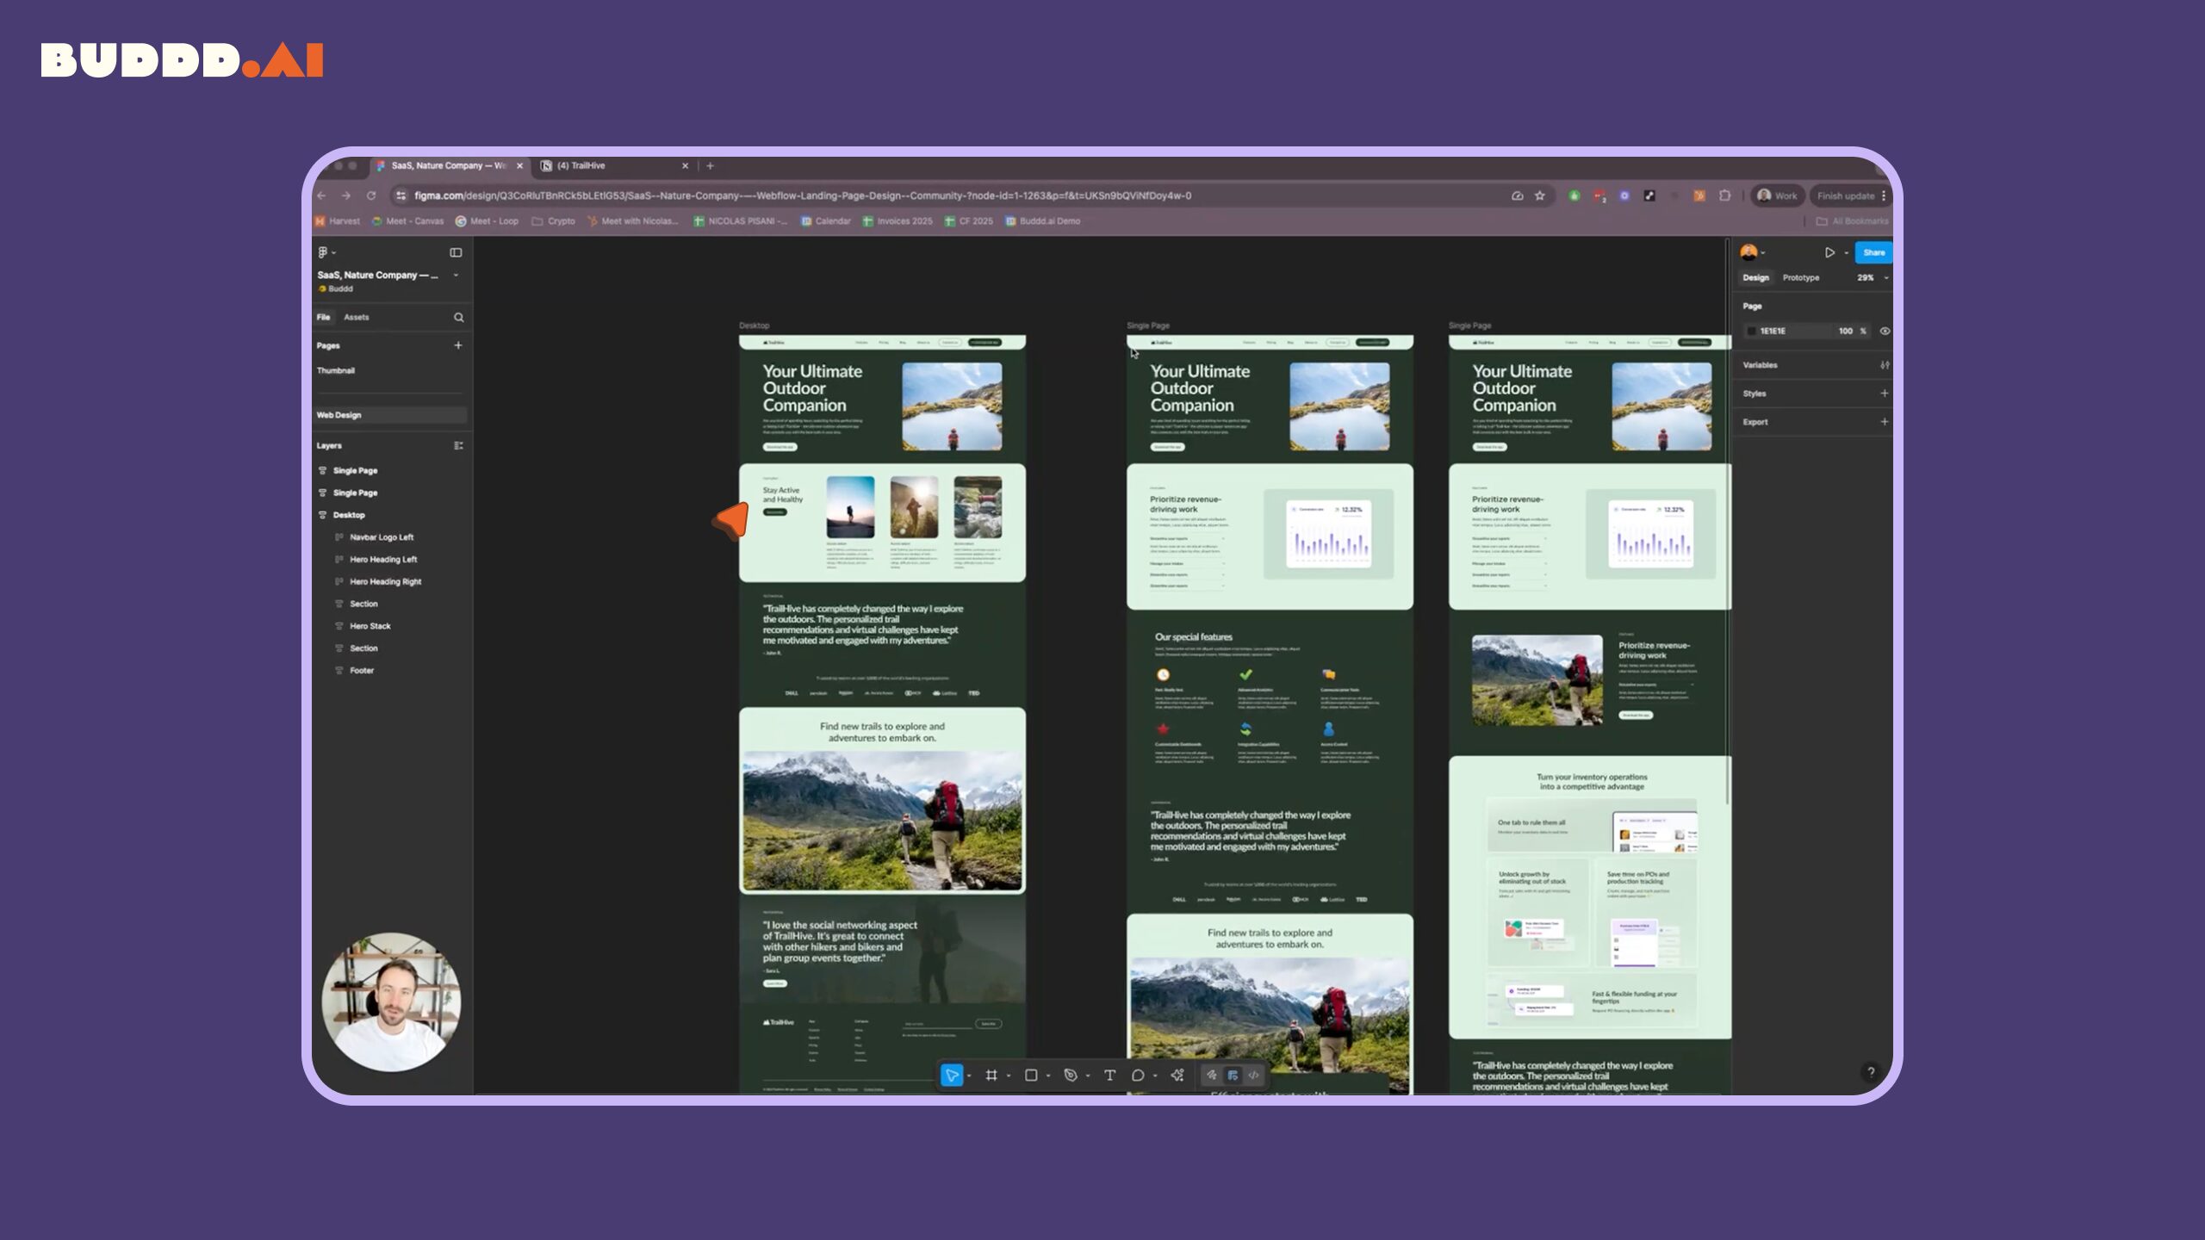Image resolution: width=2205 pixels, height=1240 pixels.
Task: Open the Invoices 2025 bookmark
Action: [x=897, y=221]
